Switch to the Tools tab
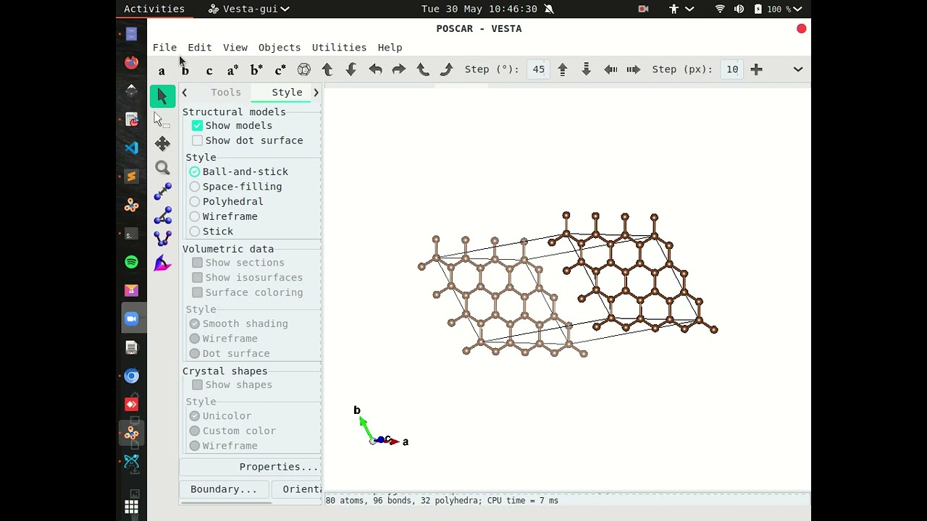 click(x=226, y=93)
